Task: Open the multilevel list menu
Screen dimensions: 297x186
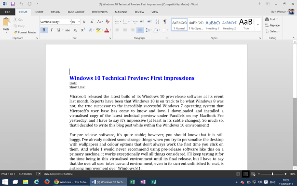Action: coord(134,21)
